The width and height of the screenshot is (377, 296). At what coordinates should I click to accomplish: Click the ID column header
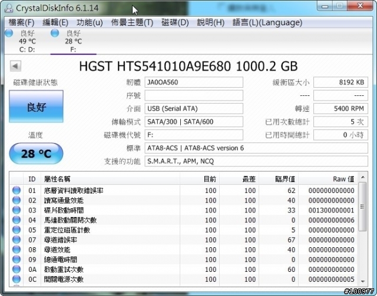32,179
